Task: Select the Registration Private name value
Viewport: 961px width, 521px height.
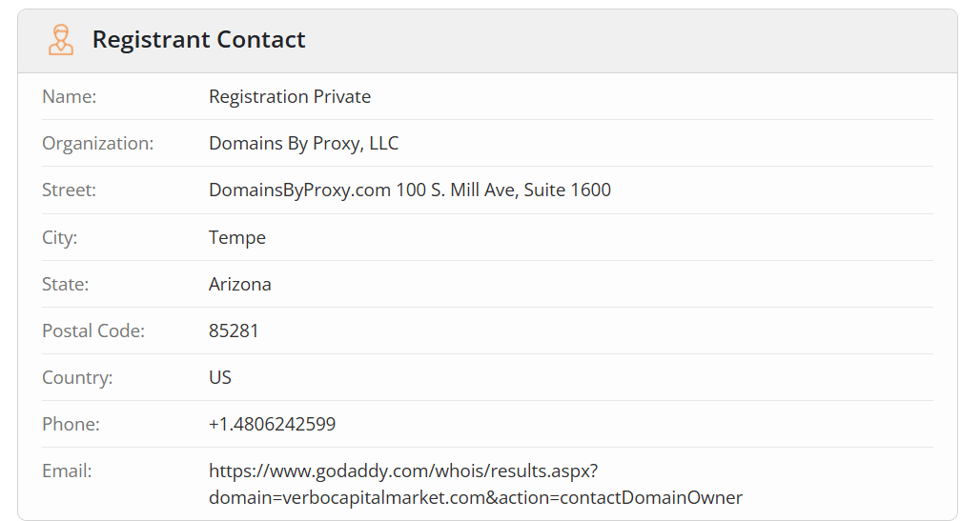Action: [290, 97]
